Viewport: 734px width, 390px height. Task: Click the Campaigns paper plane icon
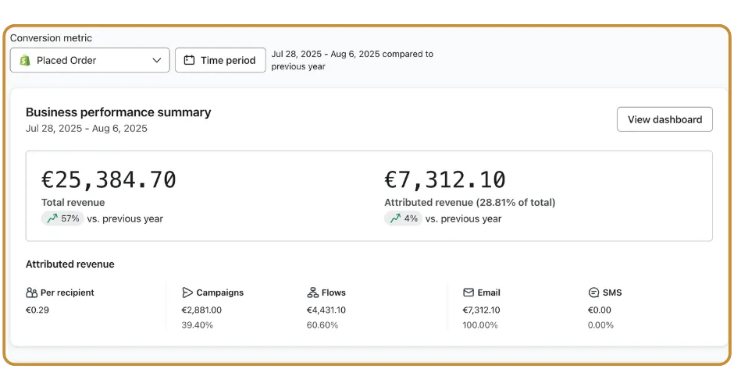[187, 292]
